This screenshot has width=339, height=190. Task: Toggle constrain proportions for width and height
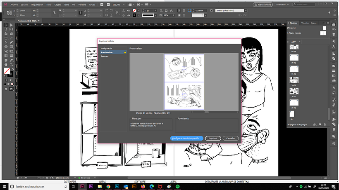click(54, 13)
